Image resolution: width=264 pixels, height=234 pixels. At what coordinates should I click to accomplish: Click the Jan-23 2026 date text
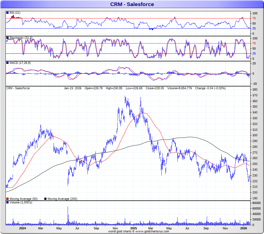(x=73, y=88)
